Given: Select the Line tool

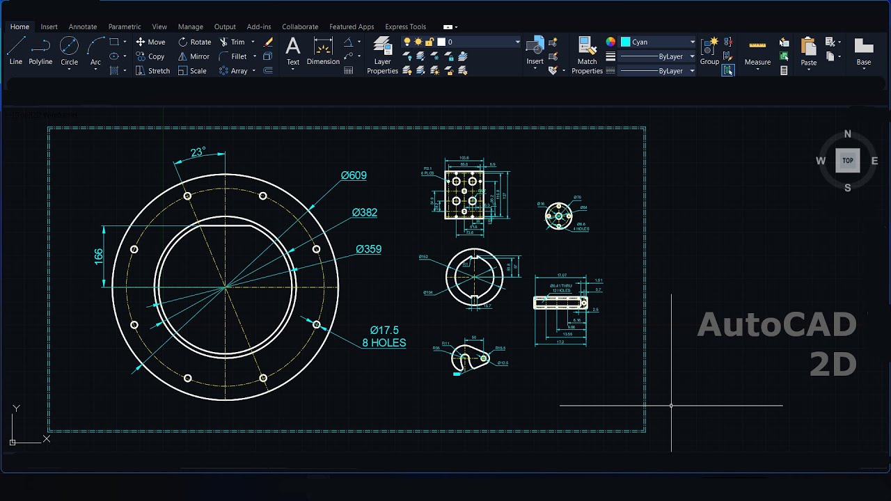Looking at the screenshot, I should (x=16, y=51).
